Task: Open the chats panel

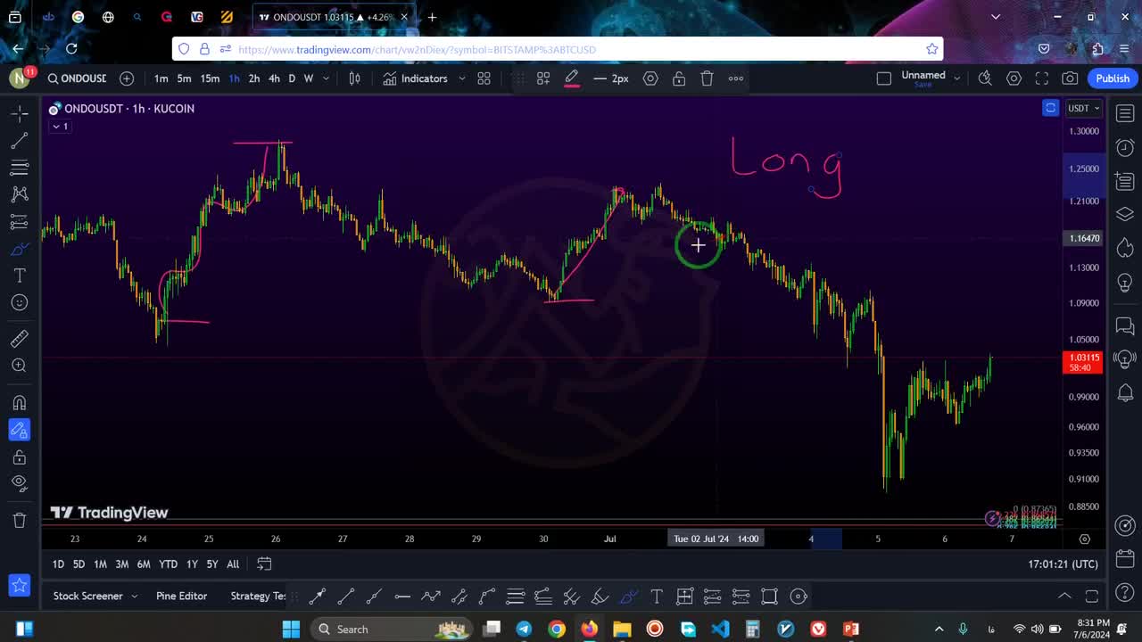Action: [x=1125, y=326]
